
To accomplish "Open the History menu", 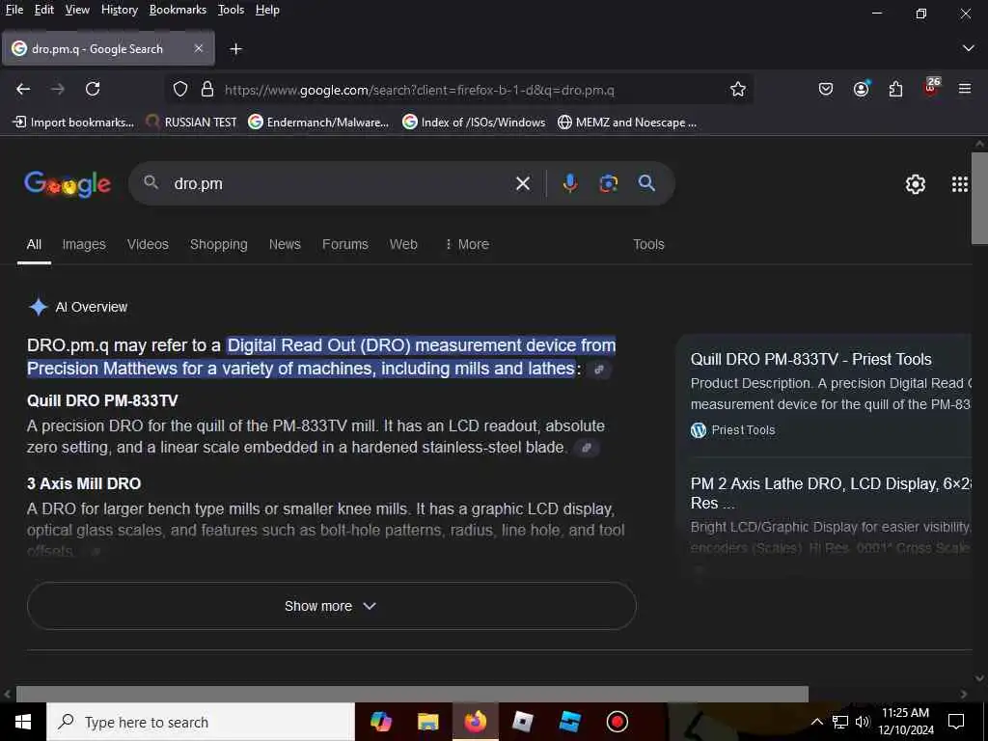I will click(x=119, y=10).
